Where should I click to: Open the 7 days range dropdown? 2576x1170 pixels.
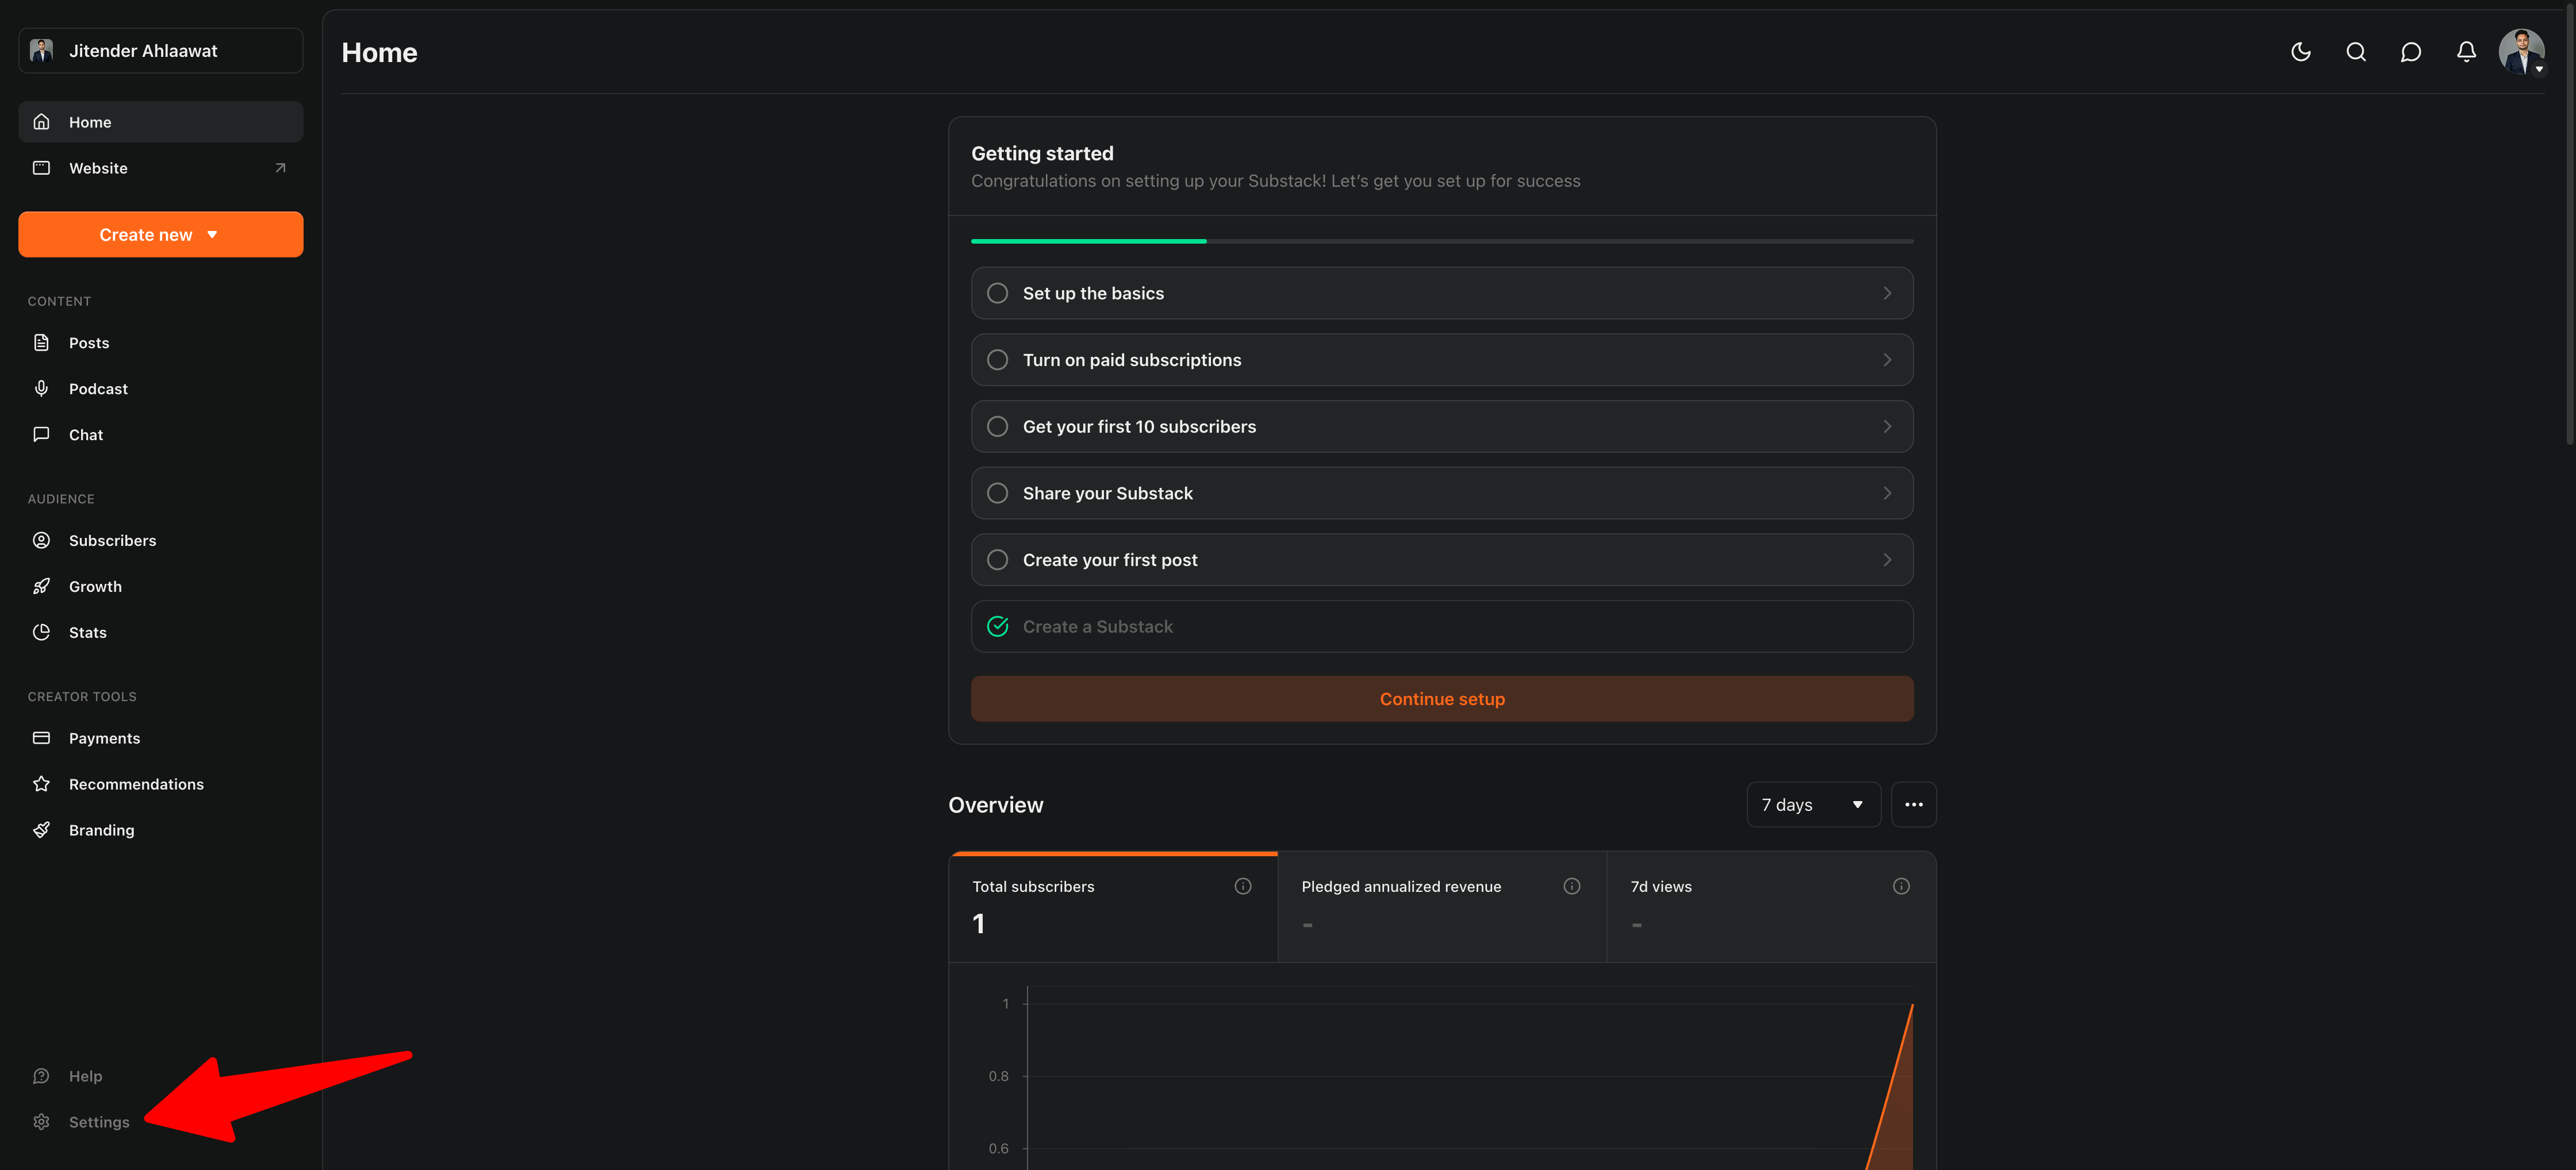pyautogui.click(x=1812, y=805)
